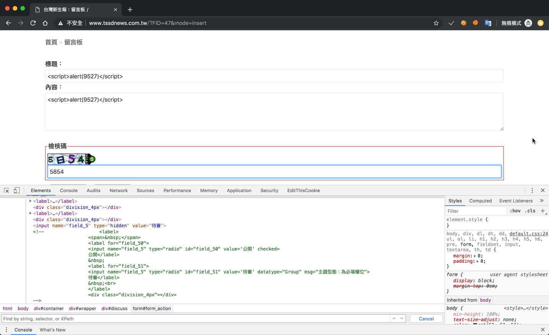The height and width of the screenshot is (335, 549).
Task: Expand the first collapsed label node
Action: click(31, 201)
